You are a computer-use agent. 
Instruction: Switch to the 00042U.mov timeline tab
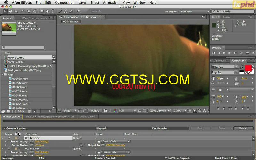87,116
